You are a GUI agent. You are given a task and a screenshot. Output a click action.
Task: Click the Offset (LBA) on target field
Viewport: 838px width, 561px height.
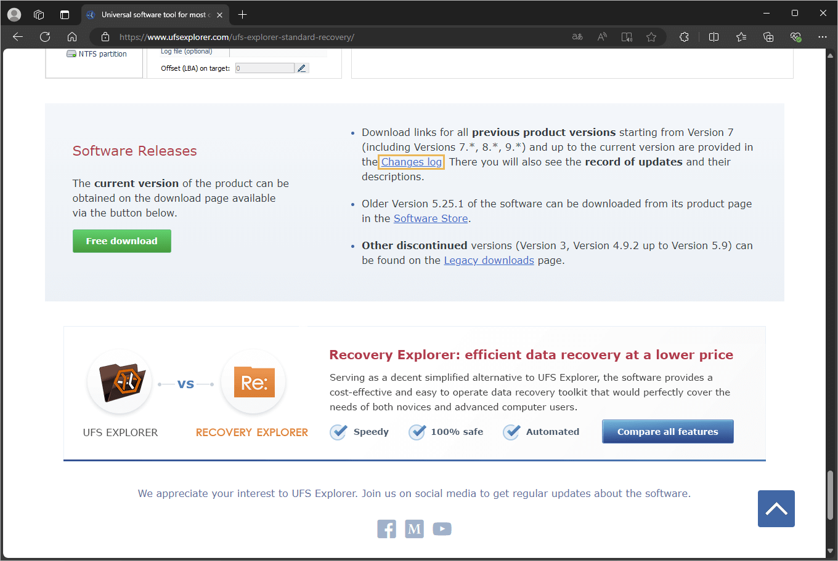pos(265,68)
